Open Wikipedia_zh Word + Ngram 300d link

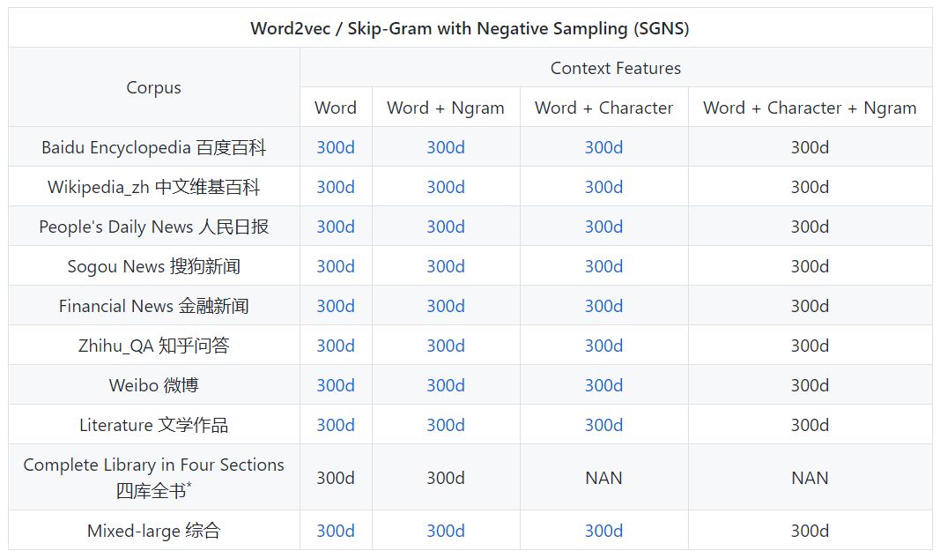446,187
